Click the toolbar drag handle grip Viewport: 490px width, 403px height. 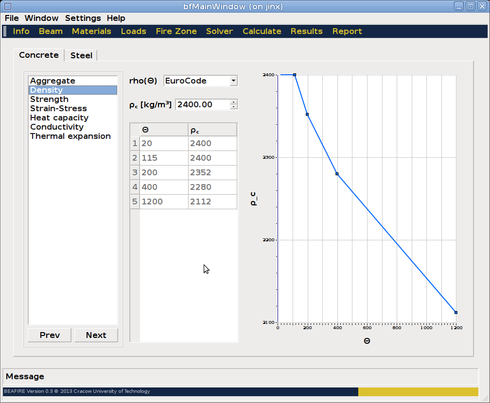coord(5,32)
